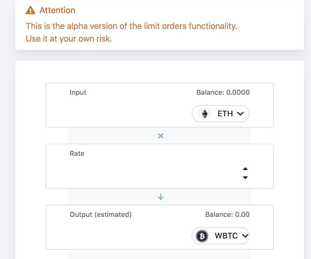Click the teal down arrow icon below Rate
Image resolution: width=311 pixels, height=259 pixels.
point(161,197)
